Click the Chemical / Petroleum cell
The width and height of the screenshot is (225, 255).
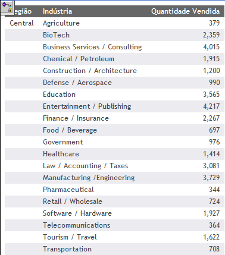(79, 59)
